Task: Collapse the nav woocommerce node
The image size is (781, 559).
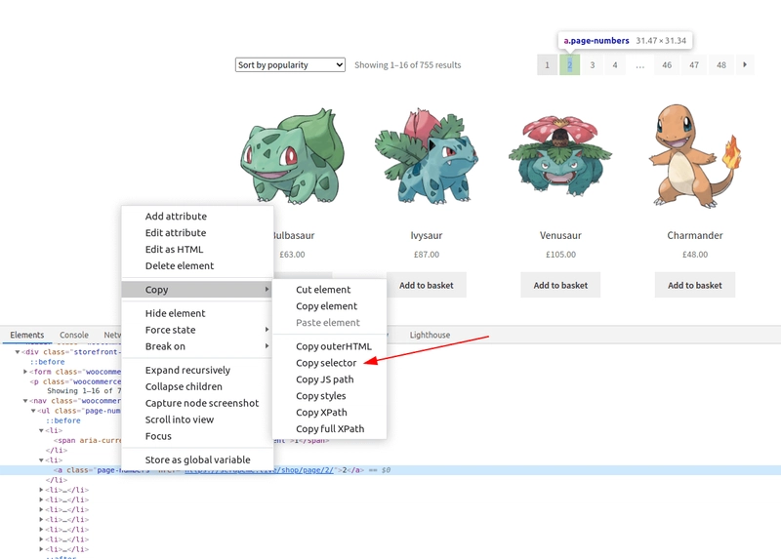Action: coord(25,401)
